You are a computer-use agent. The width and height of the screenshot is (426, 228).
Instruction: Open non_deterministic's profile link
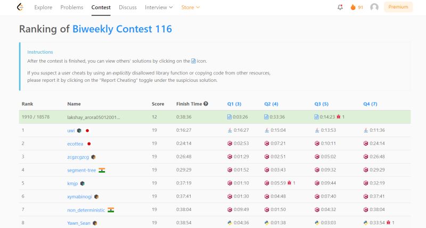click(x=86, y=210)
